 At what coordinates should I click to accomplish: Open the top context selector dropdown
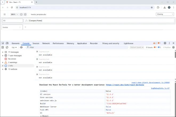pyautogui.click(x=14, y=47)
